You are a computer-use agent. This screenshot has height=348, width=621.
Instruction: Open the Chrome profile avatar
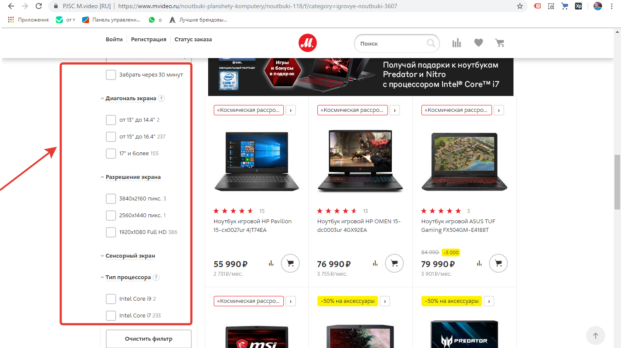coord(598,6)
